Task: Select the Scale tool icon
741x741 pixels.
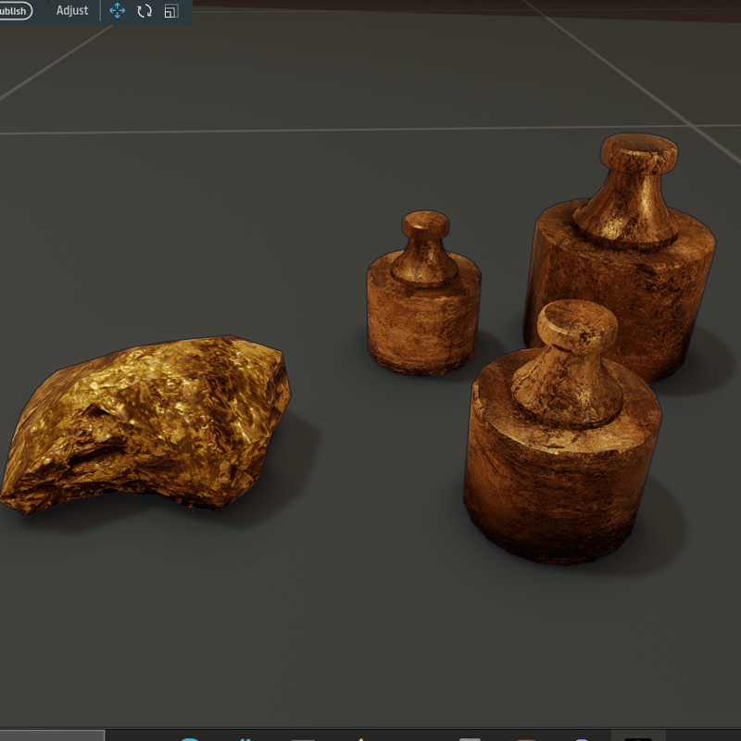Action: pos(170,11)
